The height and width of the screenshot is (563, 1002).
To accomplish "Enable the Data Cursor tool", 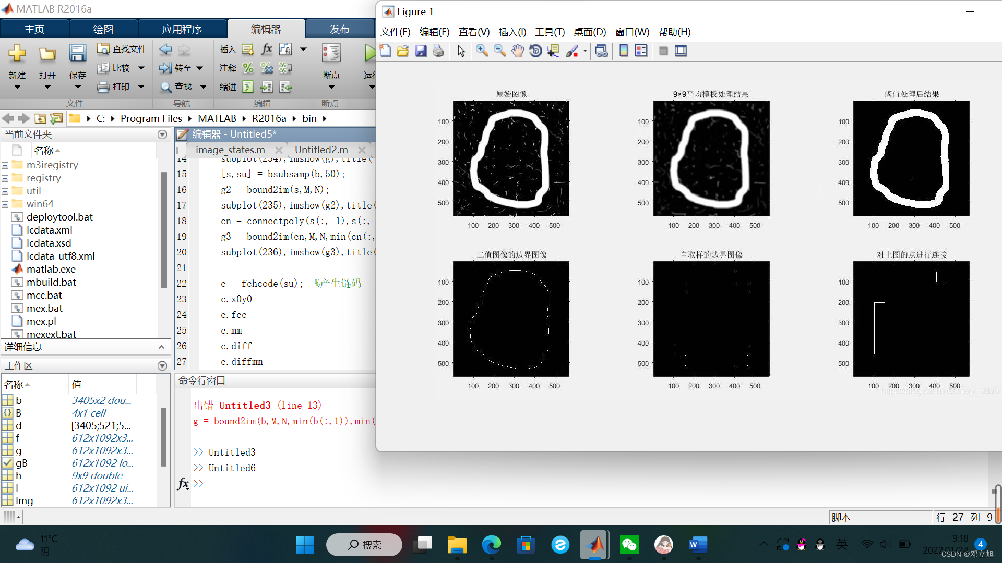I will (x=553, y=51).
